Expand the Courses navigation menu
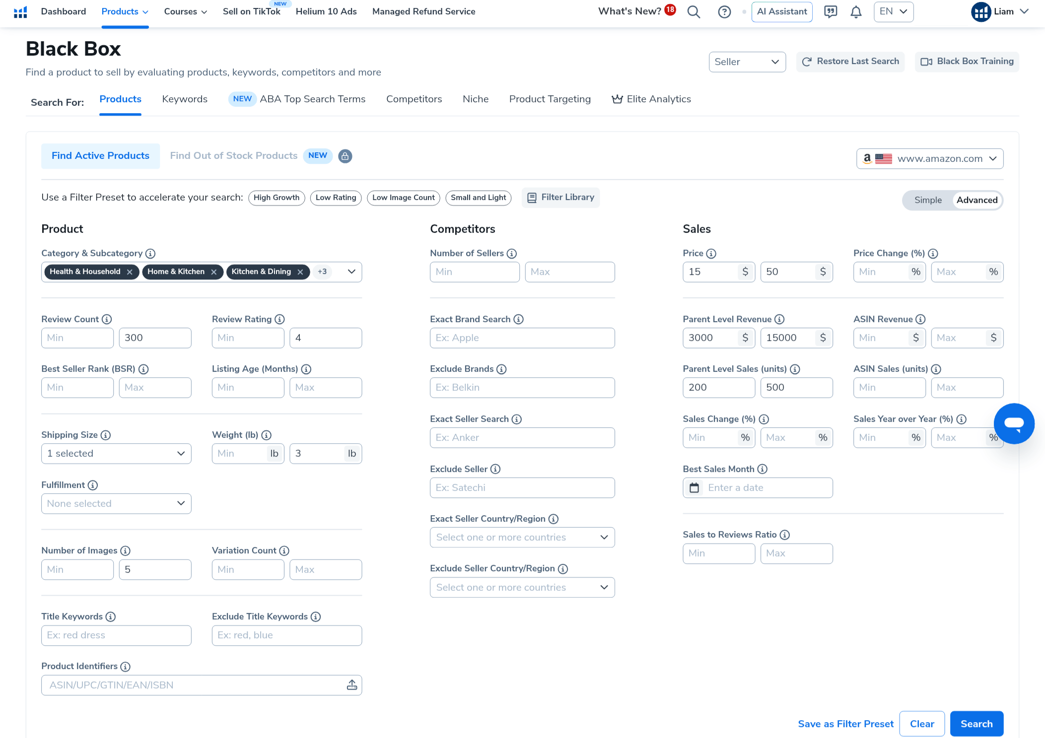This screenshot has width=1045, height=738. (x=186, y=12)
